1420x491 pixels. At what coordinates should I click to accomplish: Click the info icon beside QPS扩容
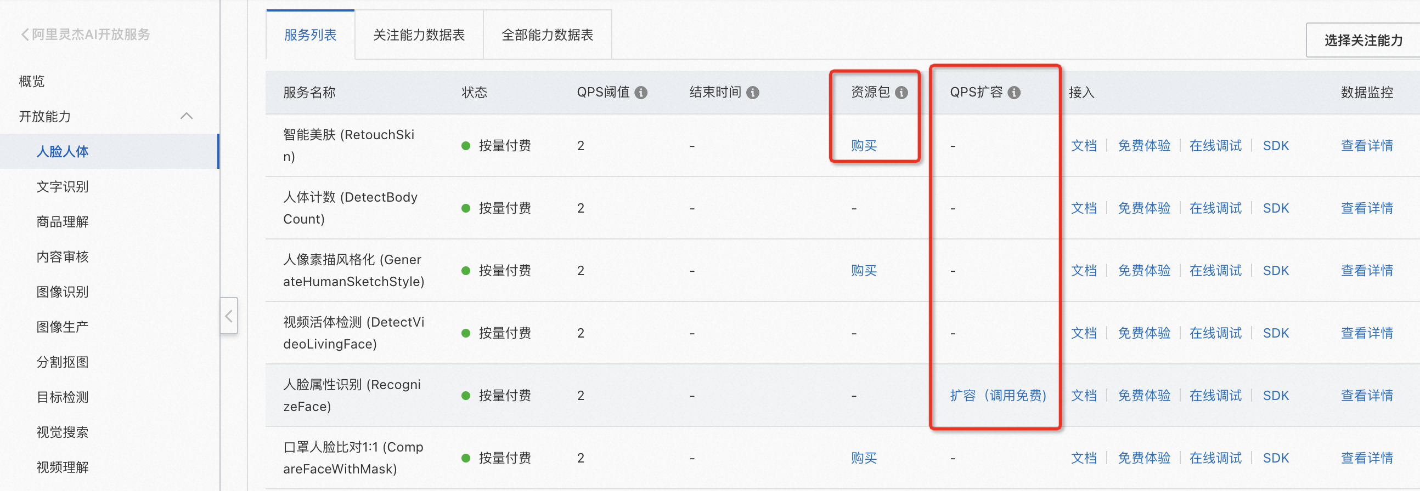coord(1014,93)
